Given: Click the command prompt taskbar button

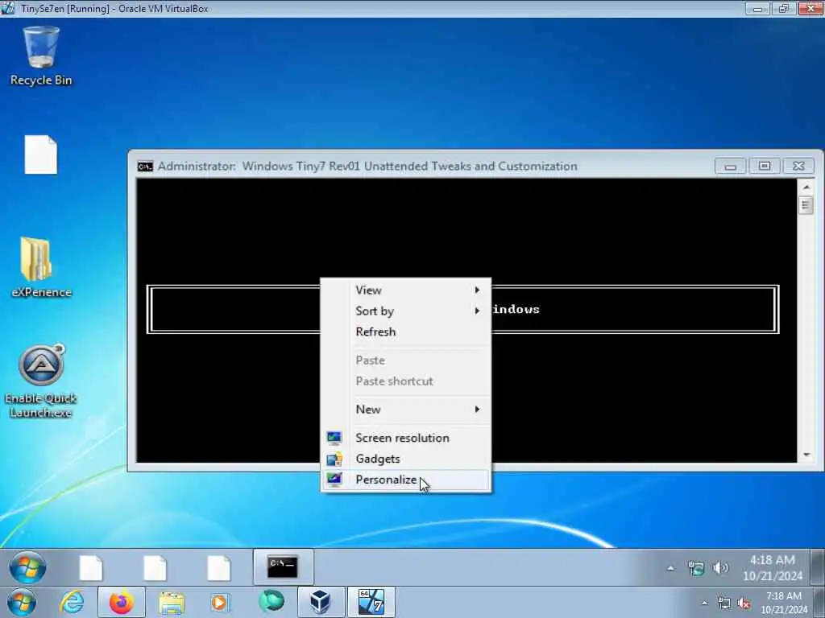Looking at the screenshot, I should [x=283, y=567].
